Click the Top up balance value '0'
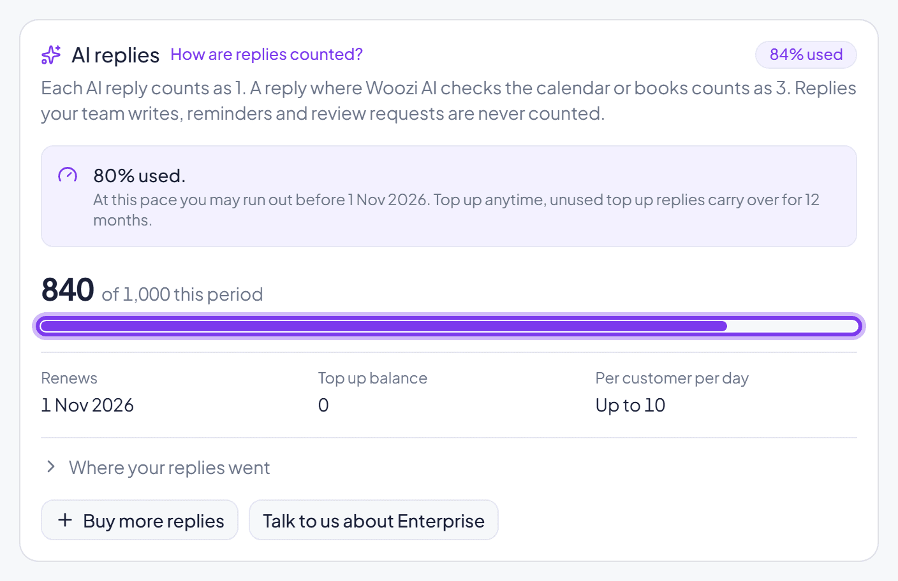The width and height of the screenshot is (898, 581). [323, 405]
